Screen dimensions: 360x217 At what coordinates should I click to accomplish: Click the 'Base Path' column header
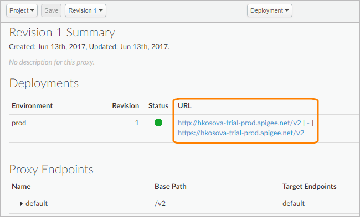[x=171, y=186]
